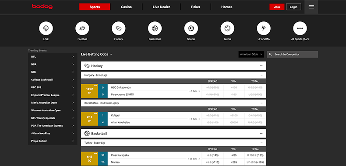Viewport: 346px width, 166px height.
Task: Select the Hockey puck icon
Action: pyautogui.click(x=119, y=28)
